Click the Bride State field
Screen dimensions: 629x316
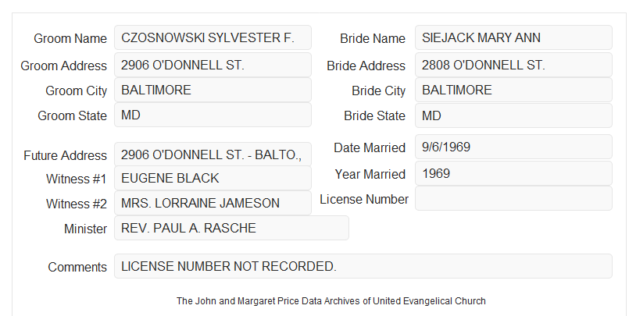point(513,115)
